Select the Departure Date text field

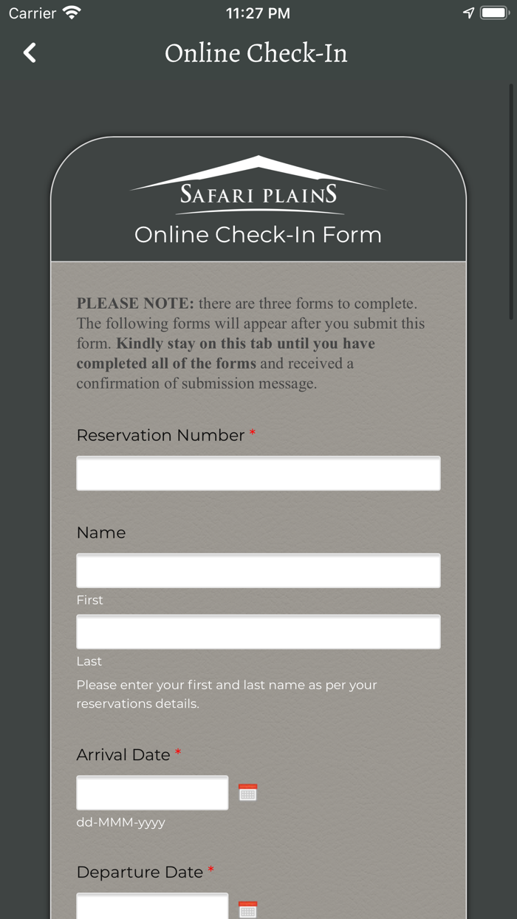152,908
